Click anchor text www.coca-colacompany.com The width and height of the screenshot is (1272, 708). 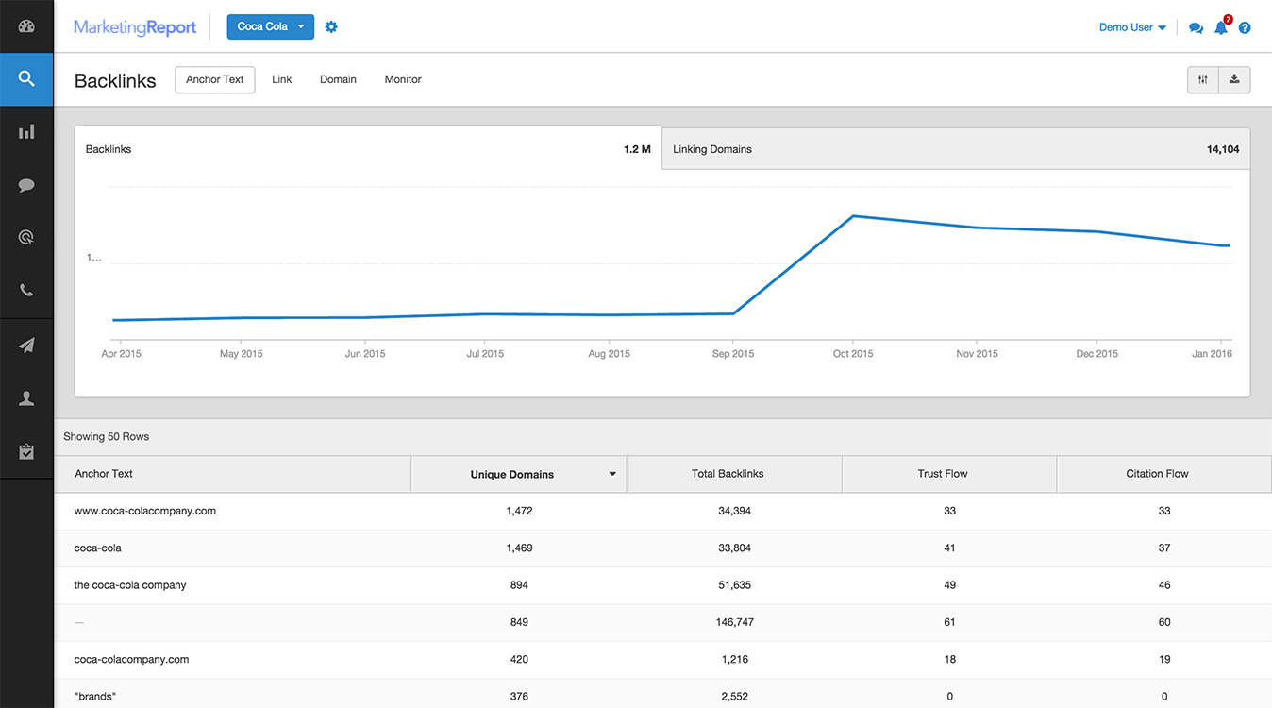click(145, 511)
